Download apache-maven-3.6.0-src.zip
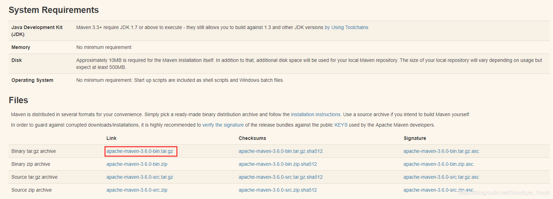Screen dimensions: 553x199 click(x=137, y=190)
